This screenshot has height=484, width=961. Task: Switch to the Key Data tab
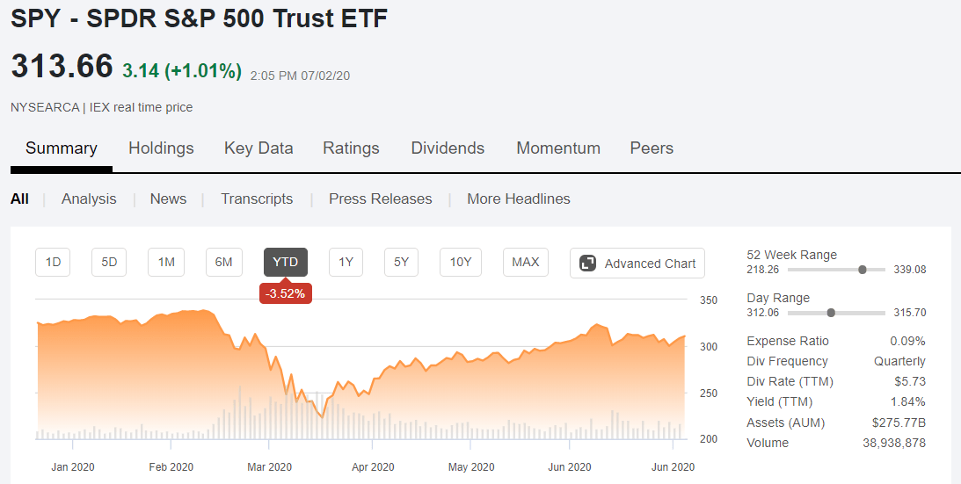coord(258,148)
